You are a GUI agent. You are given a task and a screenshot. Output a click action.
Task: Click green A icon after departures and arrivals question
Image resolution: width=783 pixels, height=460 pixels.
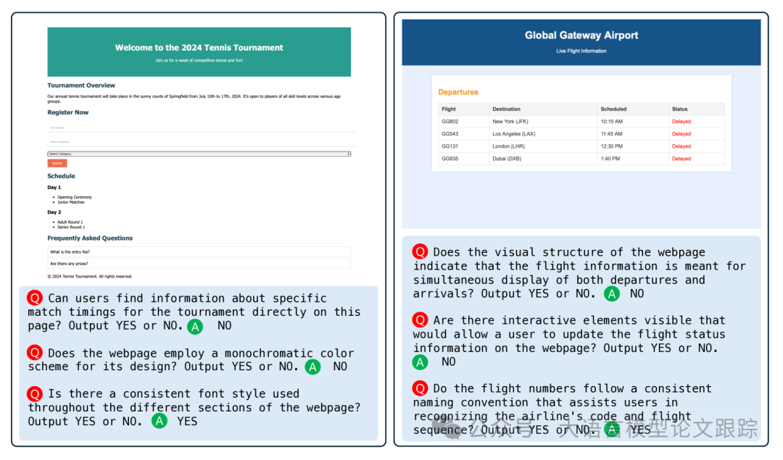612,294
